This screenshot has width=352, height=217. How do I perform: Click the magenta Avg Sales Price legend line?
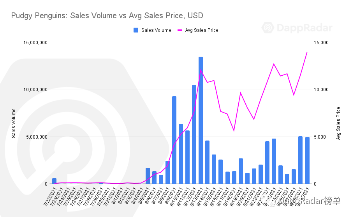tap(180, 30)
